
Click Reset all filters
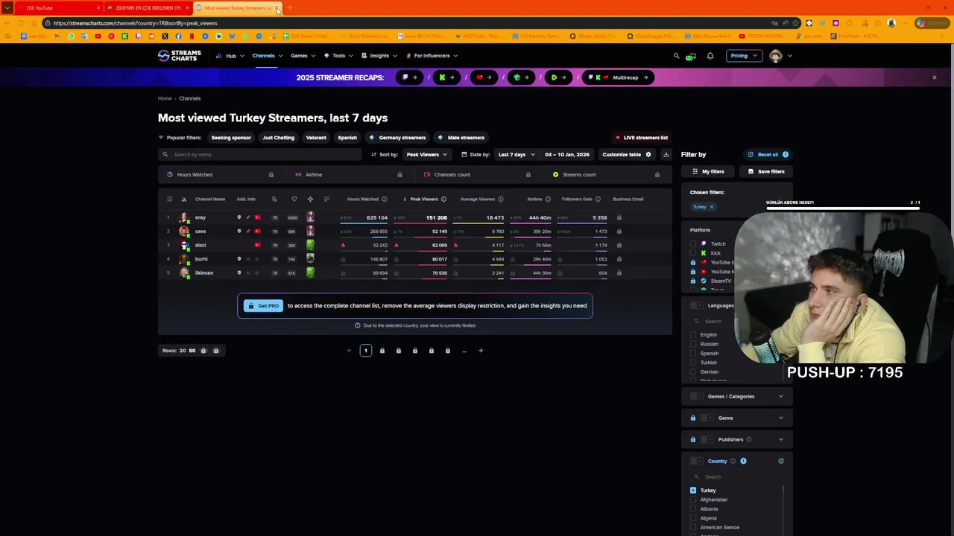click(x=768, y=154)
